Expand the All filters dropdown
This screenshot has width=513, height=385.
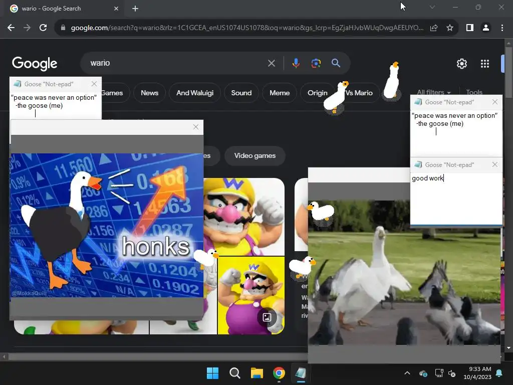(x=433, y=92)
